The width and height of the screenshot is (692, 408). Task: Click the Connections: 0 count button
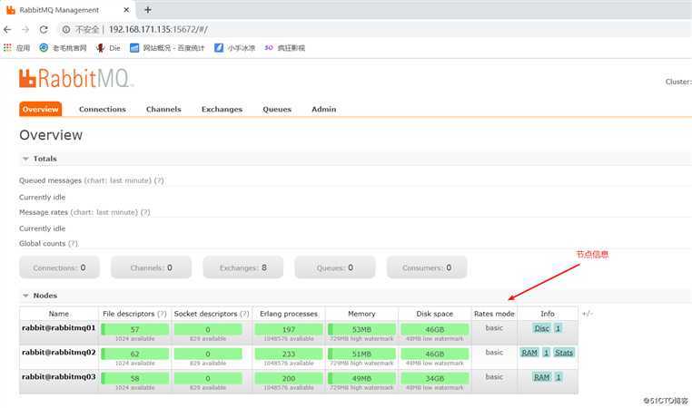[59, 267]
